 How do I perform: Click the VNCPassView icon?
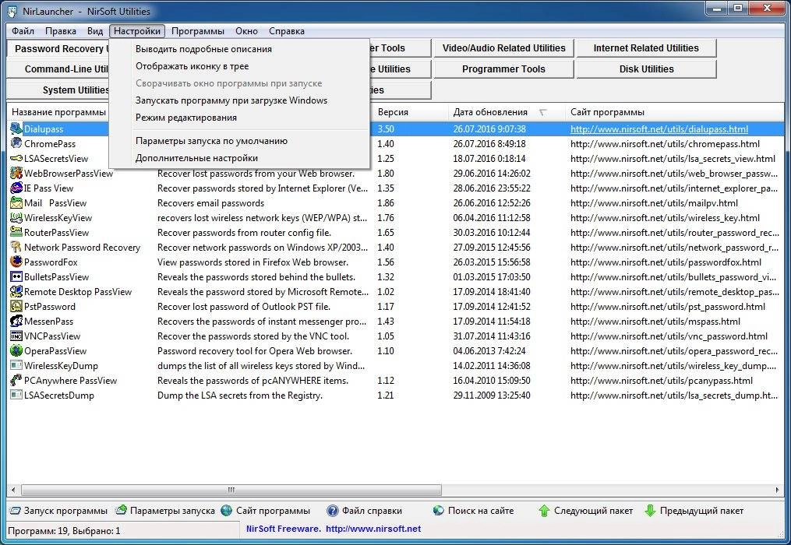[16, 336]
